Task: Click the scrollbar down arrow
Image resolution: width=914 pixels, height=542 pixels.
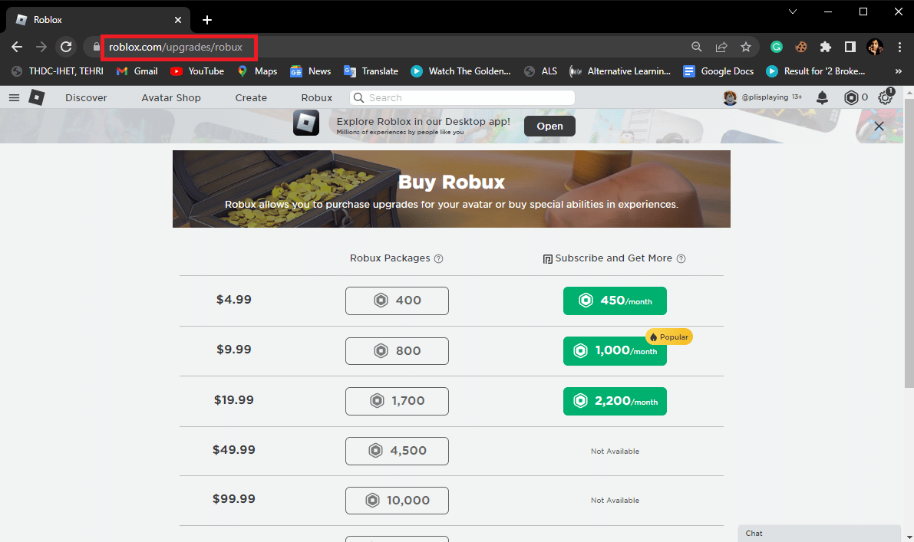Action: [909, 537]
